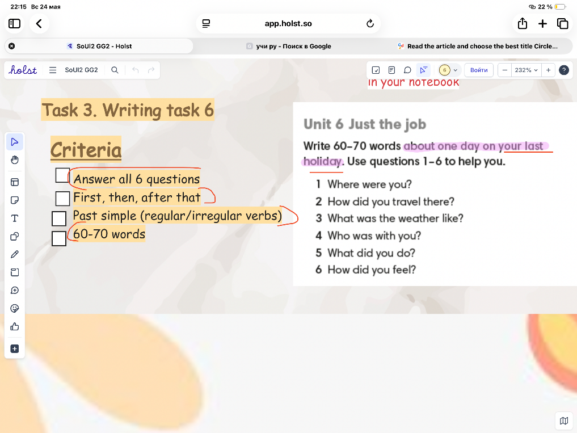The height and width of the screenshot is (433, 577).
Task: Click the Войти login button
Action: coord(479,70)
